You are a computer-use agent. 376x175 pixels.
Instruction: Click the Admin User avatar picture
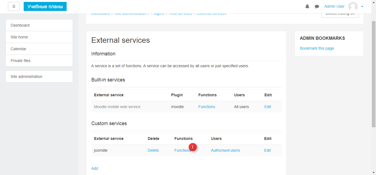[x=353, y=7]
